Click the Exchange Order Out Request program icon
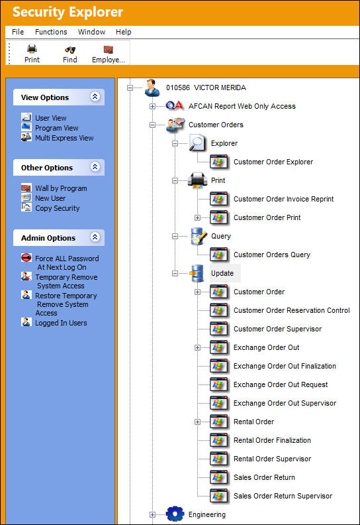The image size is (360, 525). [x=219, y=384]
